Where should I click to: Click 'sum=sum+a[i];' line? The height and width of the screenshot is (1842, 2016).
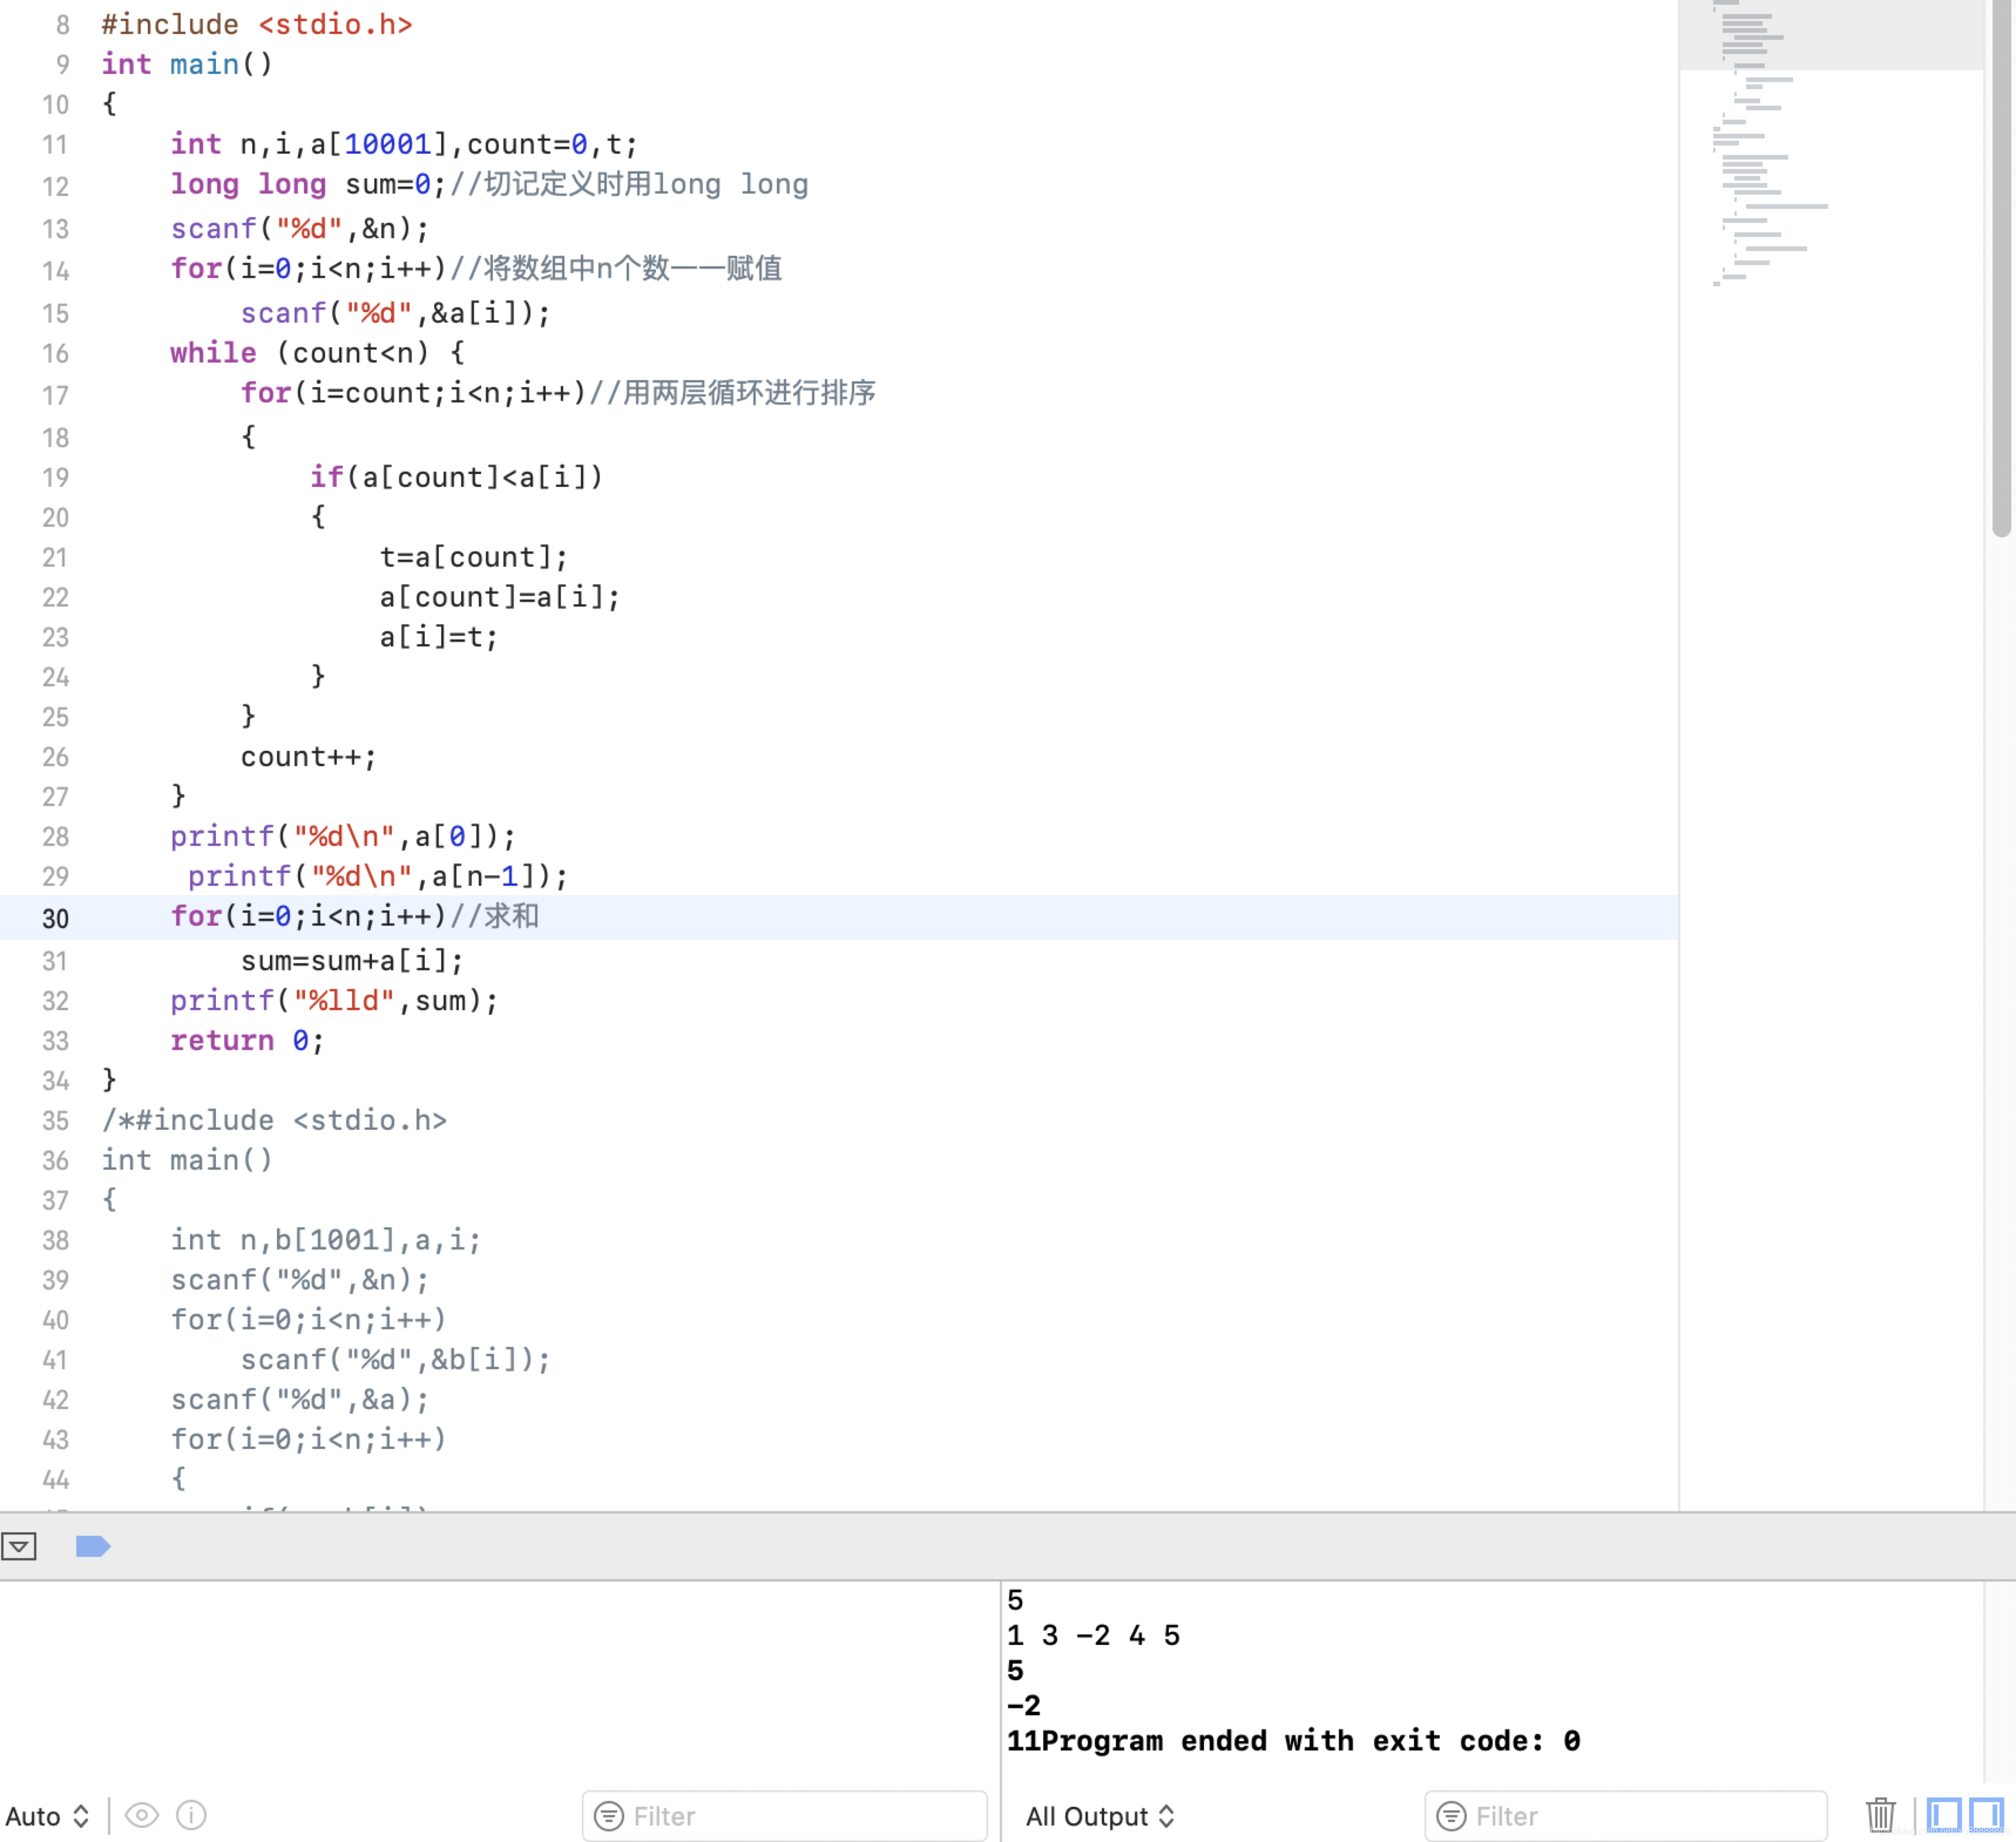click(x=352, y=961)
